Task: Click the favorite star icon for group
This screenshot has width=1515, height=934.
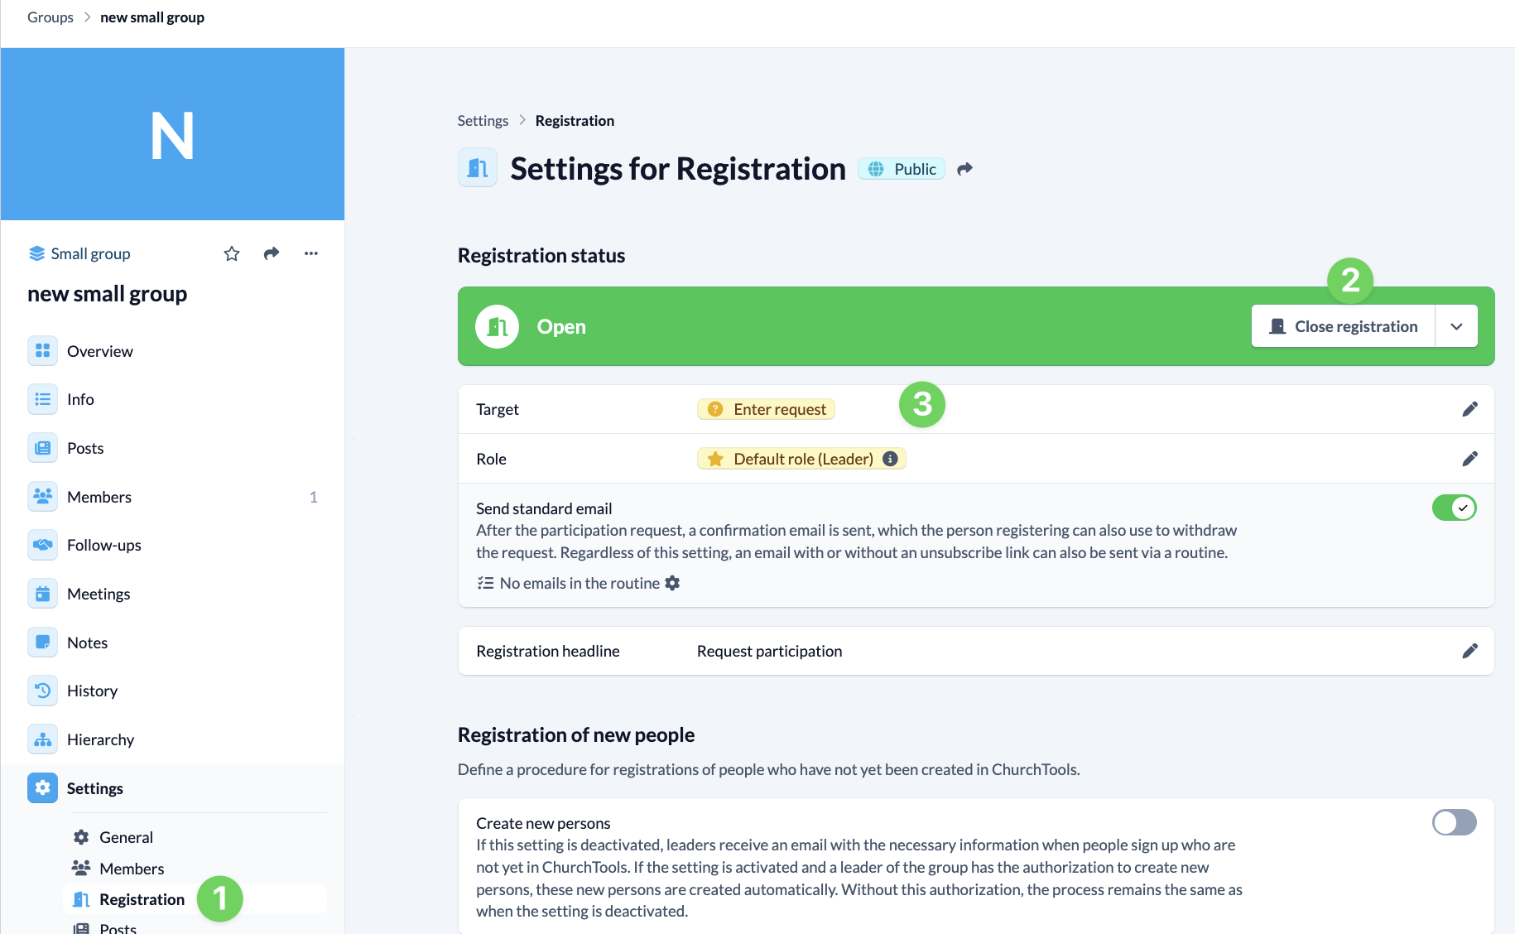Action: (232, 253)
